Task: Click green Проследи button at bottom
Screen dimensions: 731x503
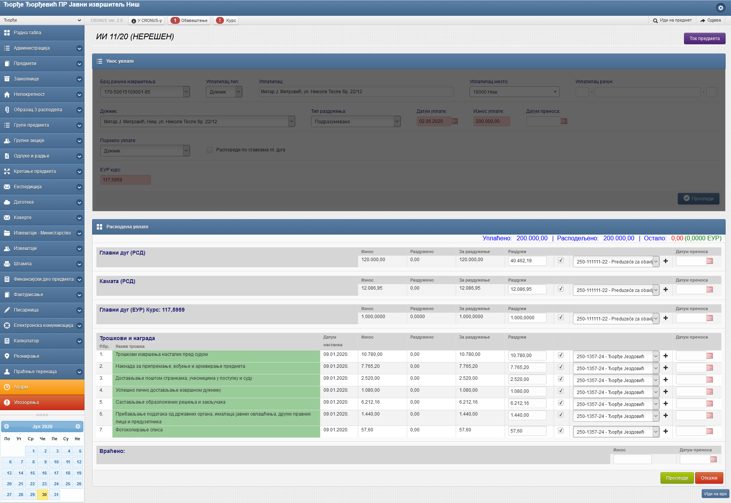Action: click(x=677, y=478)
